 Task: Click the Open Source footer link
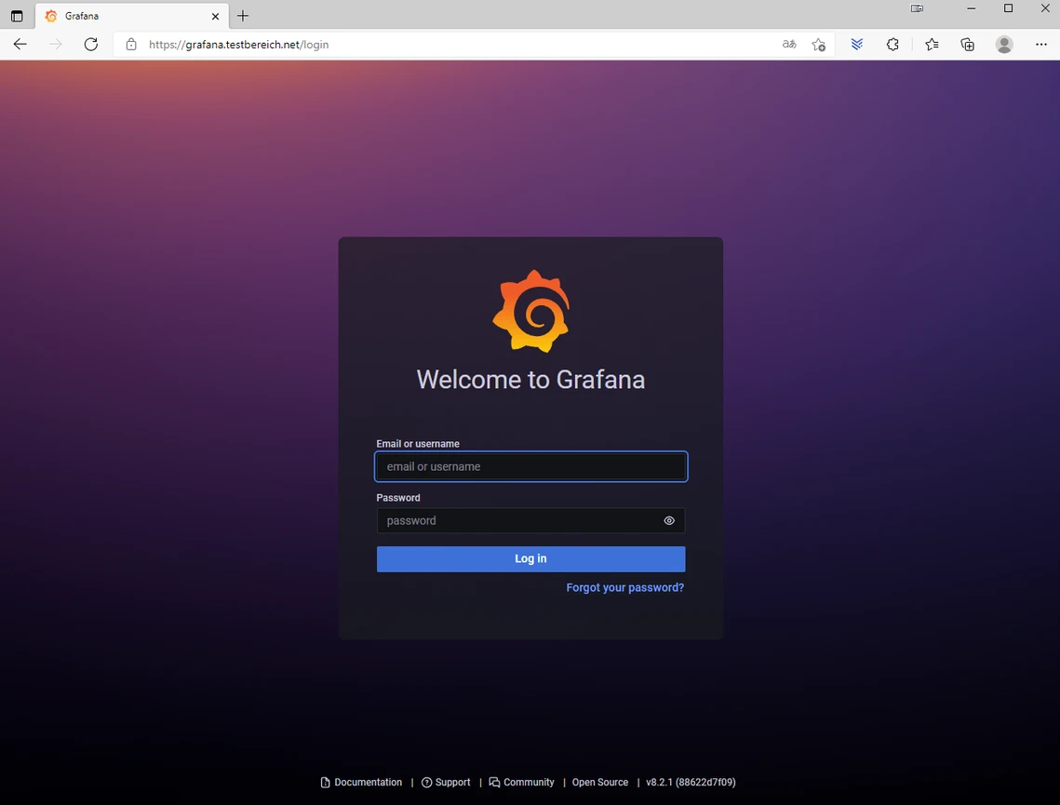[x=599, y=782]
